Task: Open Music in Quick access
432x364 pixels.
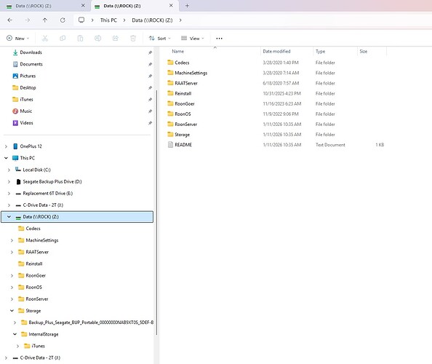Action: [26, 111]
